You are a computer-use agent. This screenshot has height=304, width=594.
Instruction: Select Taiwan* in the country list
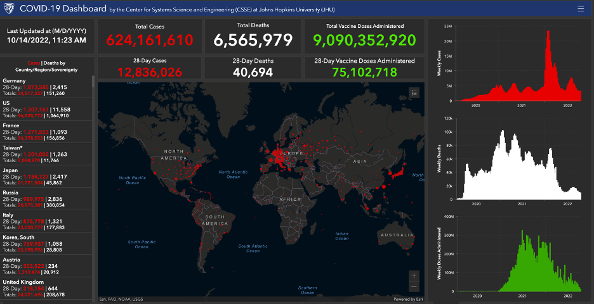(x=46, y=154)
